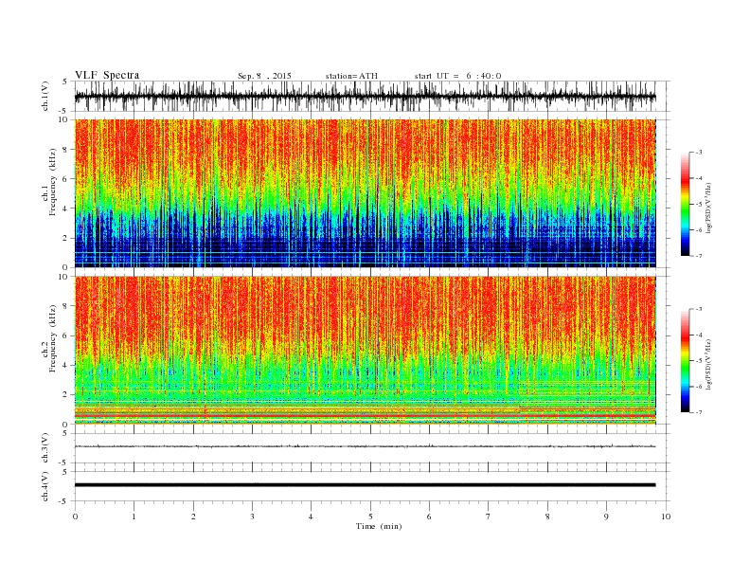Click time axis tick label '10'

[x=666, y=517]
